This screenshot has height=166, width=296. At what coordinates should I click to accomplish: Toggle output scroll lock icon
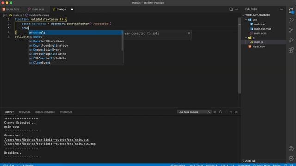pyautogui.click(x=220, y=112)
